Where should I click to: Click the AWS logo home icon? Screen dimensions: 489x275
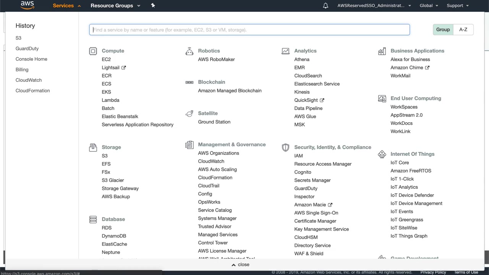pos(27,5)
